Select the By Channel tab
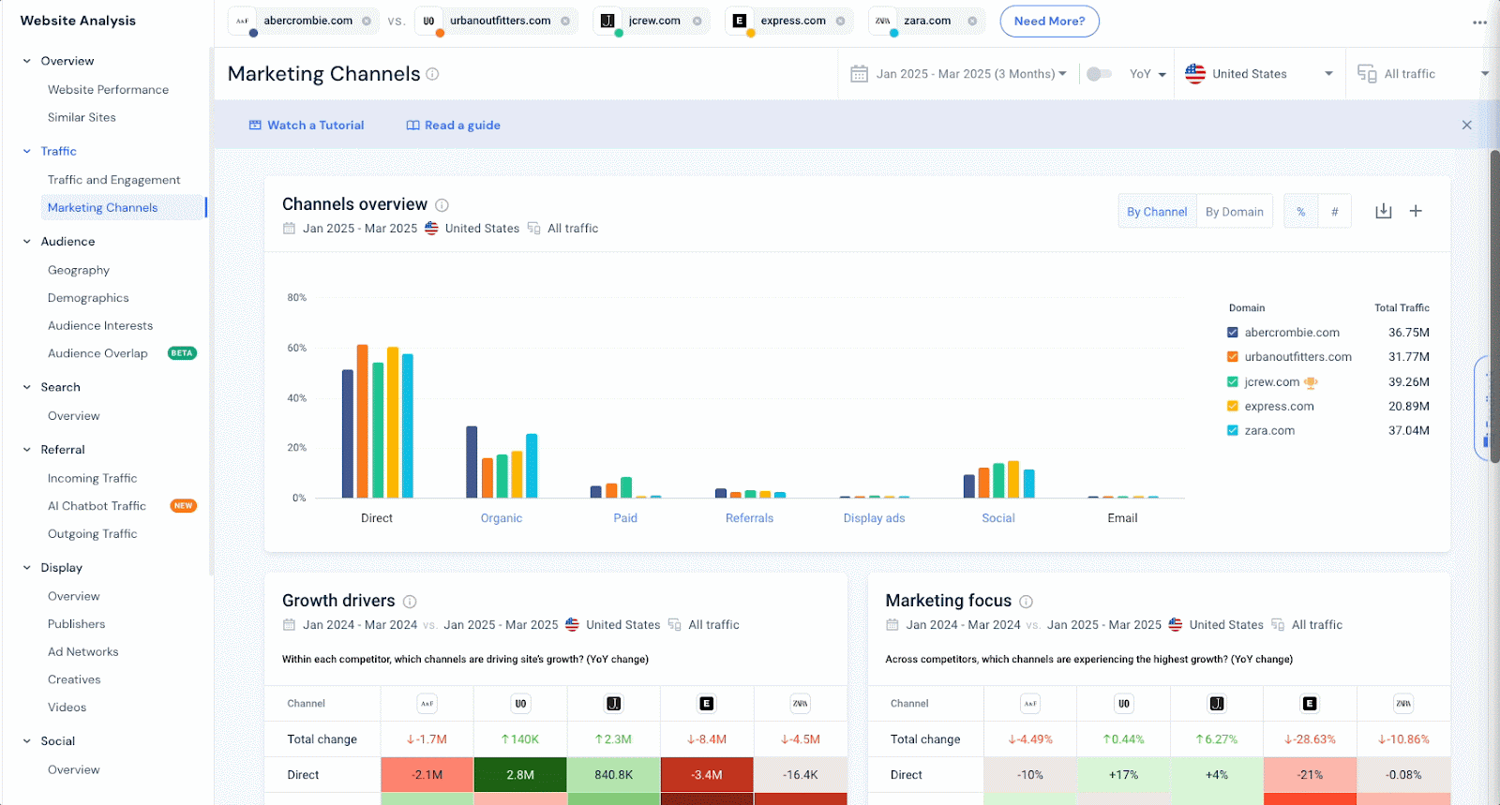The height and width of the screenshot is (805, 1500). (x=1157, y=212)
